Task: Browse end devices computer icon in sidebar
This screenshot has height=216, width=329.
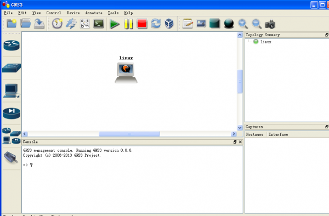Action: tap(12, 91)
